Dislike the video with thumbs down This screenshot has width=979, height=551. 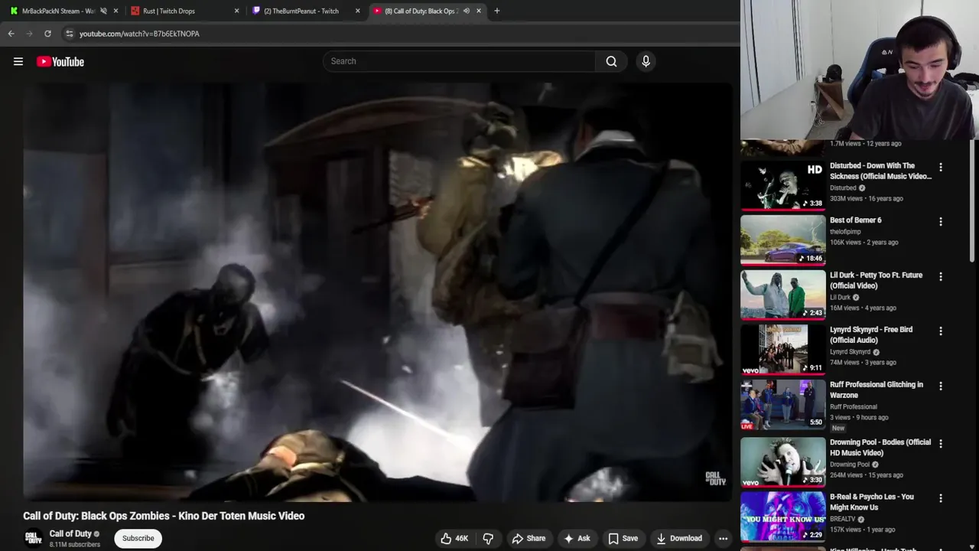click(x=488, y=539)
